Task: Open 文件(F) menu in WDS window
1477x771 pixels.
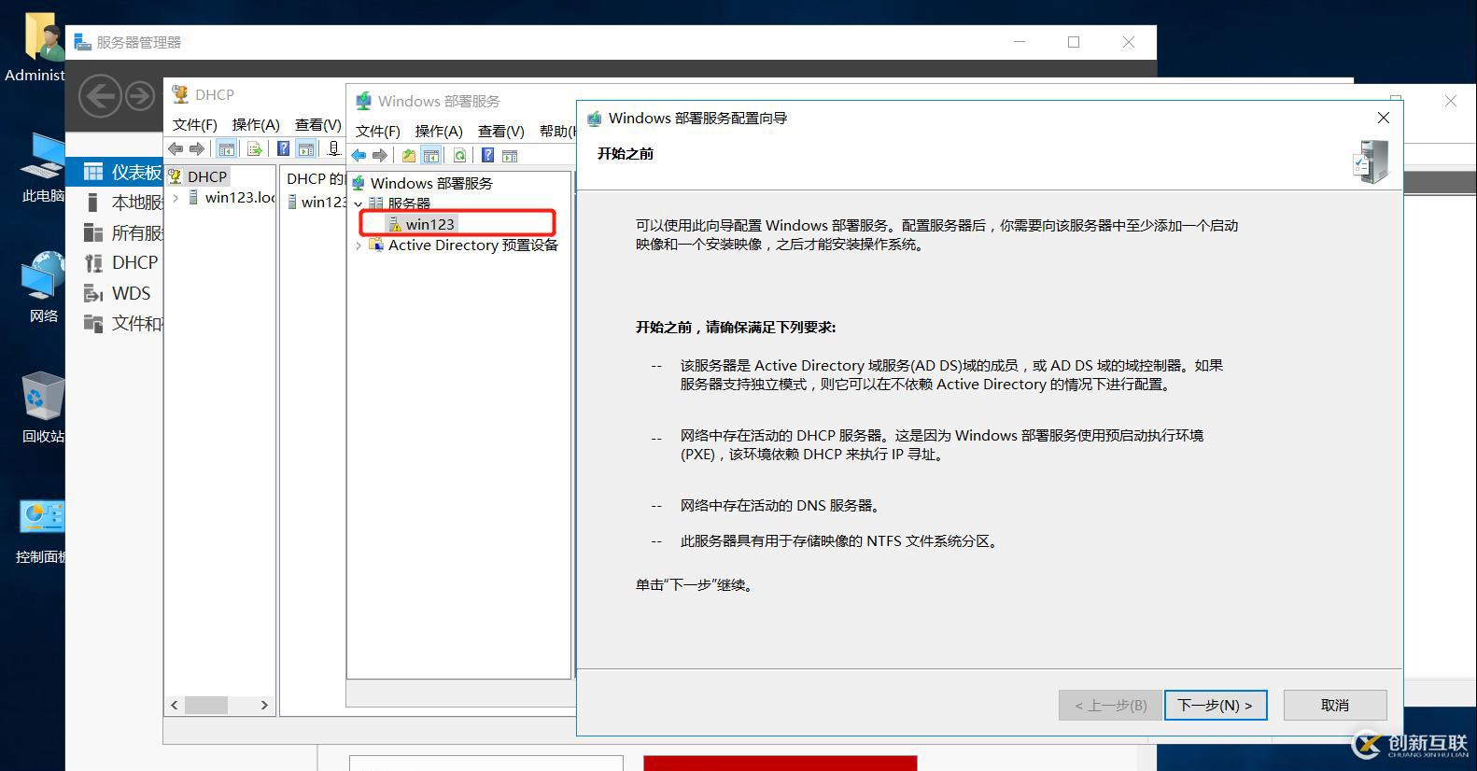Action: pos(377,131)
